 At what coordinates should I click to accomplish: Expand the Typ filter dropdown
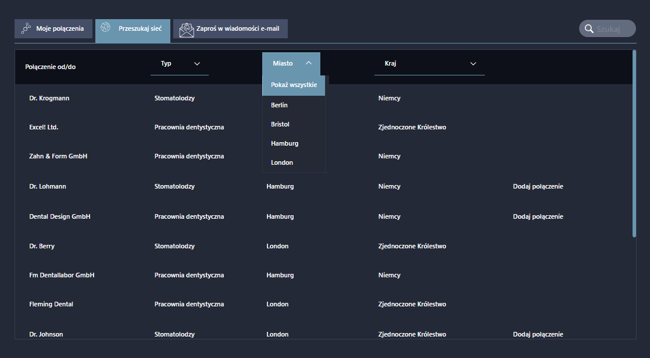[x=179, y=63]
